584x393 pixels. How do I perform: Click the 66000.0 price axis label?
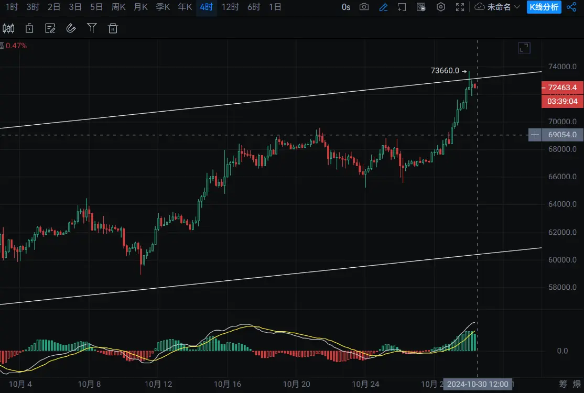click(x=563, y=177)
